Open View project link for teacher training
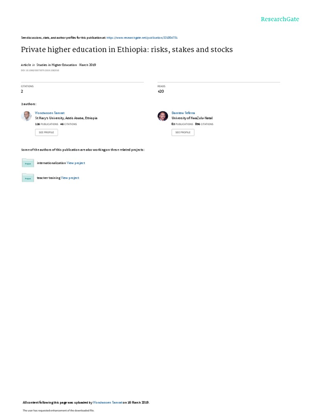315x420 pixels. pos(70,178)
